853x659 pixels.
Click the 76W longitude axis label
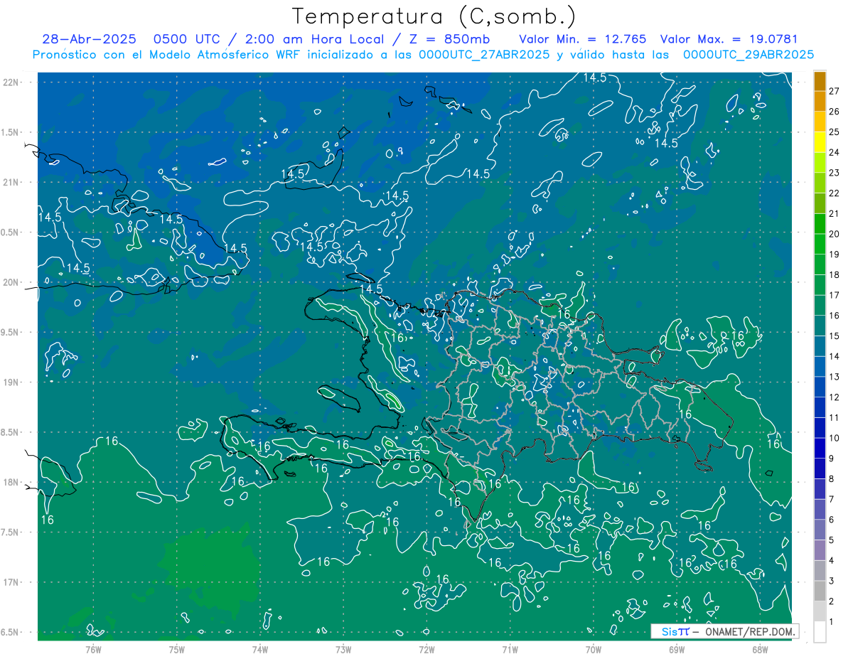tap(93, 649)
